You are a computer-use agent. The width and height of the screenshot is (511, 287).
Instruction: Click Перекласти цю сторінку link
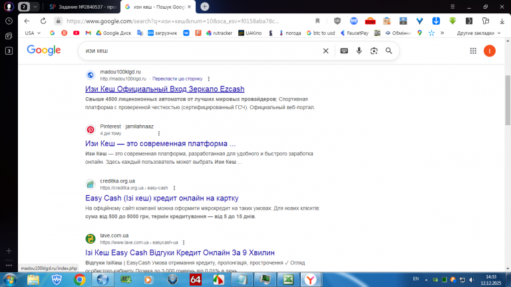(x=177, y=79)
